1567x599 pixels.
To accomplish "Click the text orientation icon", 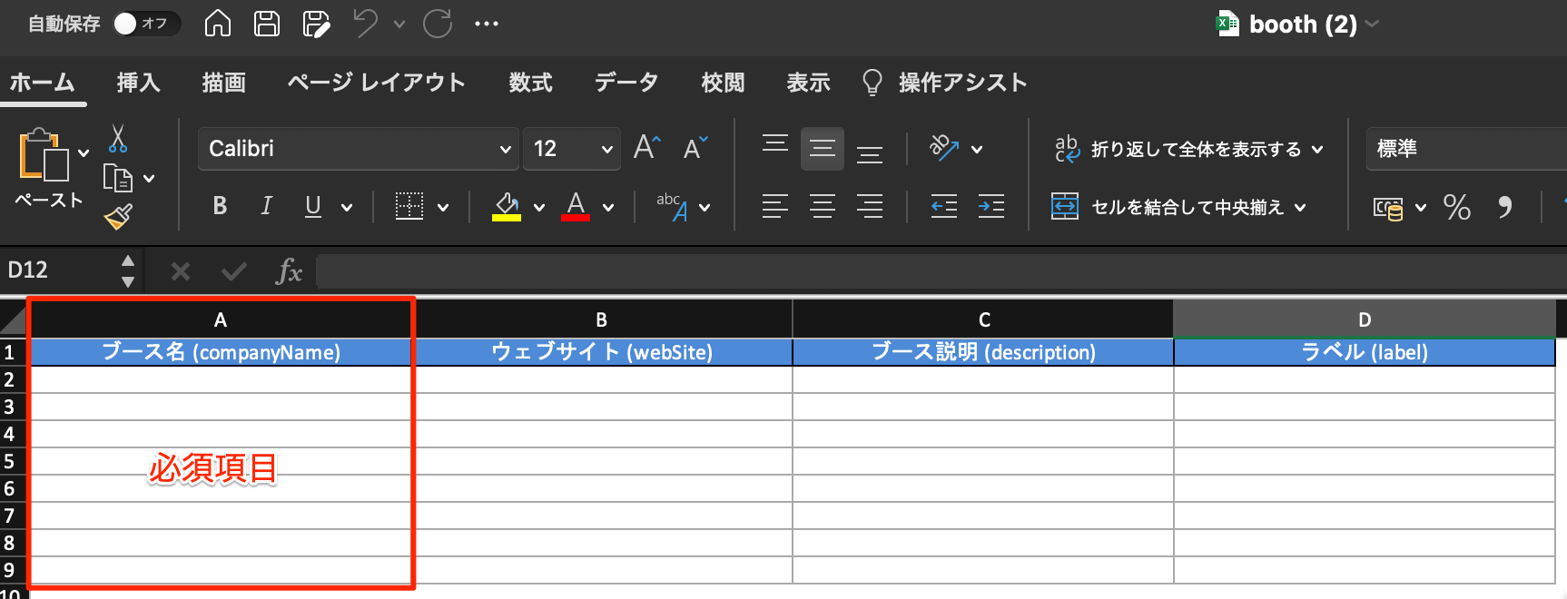I will pyautogui.click(x=944, y=148).
